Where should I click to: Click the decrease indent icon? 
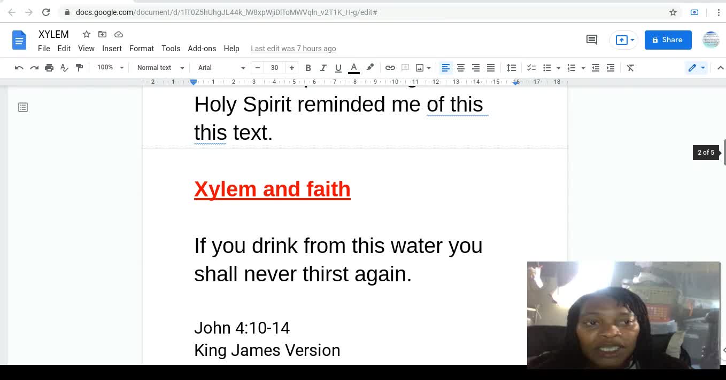coord(596,68)
